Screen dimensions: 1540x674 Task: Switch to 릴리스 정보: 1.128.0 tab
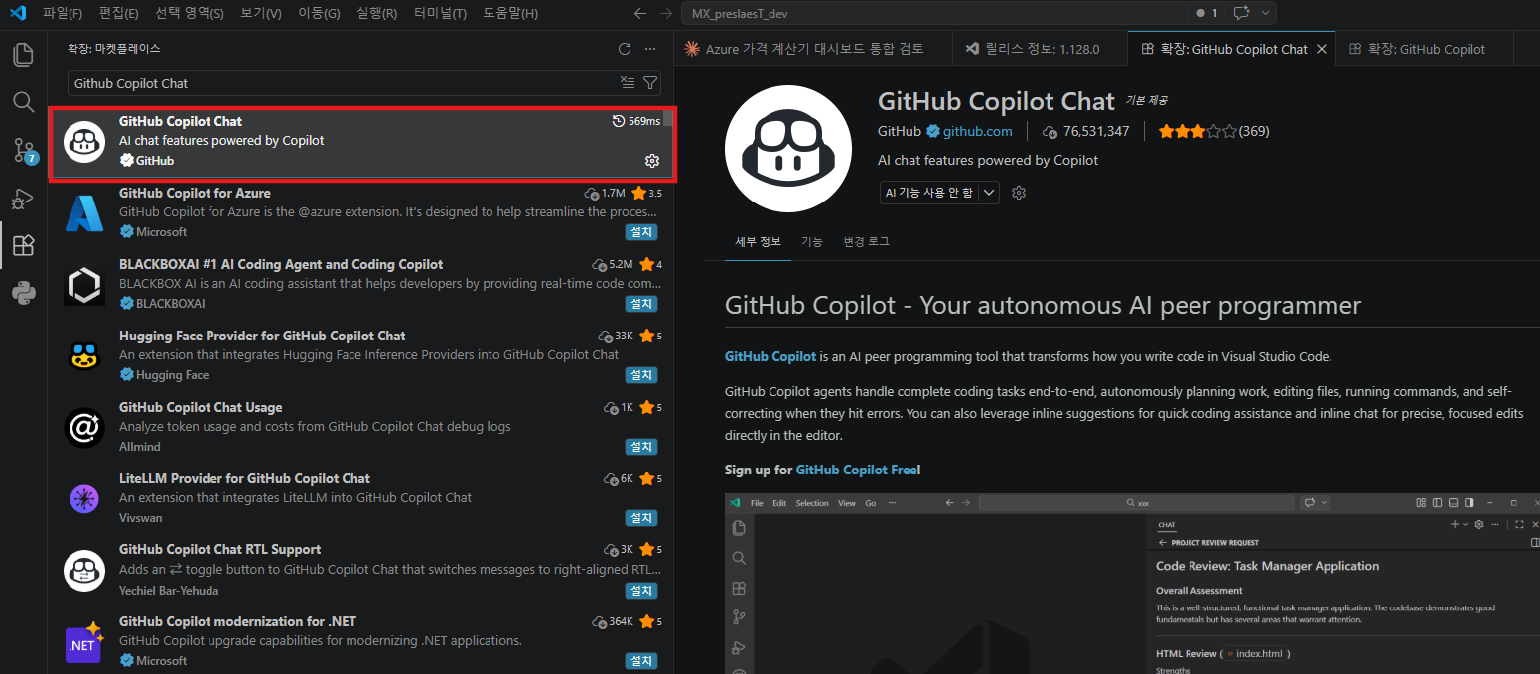(1040, 49)
